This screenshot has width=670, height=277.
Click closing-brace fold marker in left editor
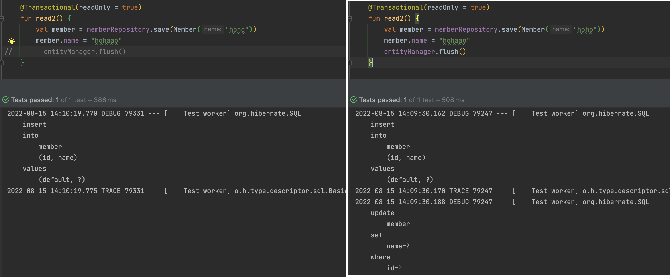coord(2,62)
